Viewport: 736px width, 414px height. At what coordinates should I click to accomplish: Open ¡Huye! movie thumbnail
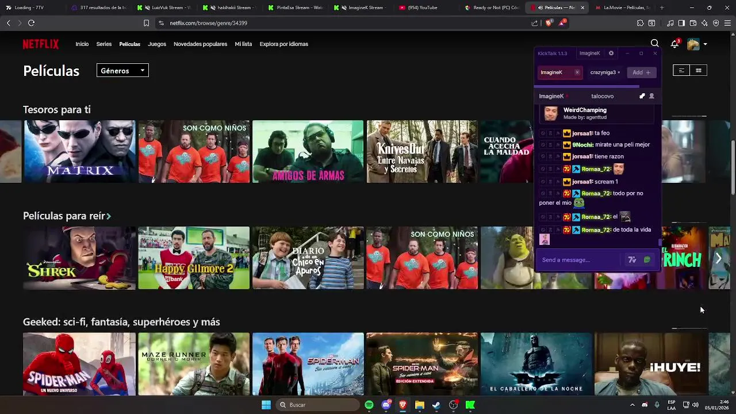click(650, 364)
